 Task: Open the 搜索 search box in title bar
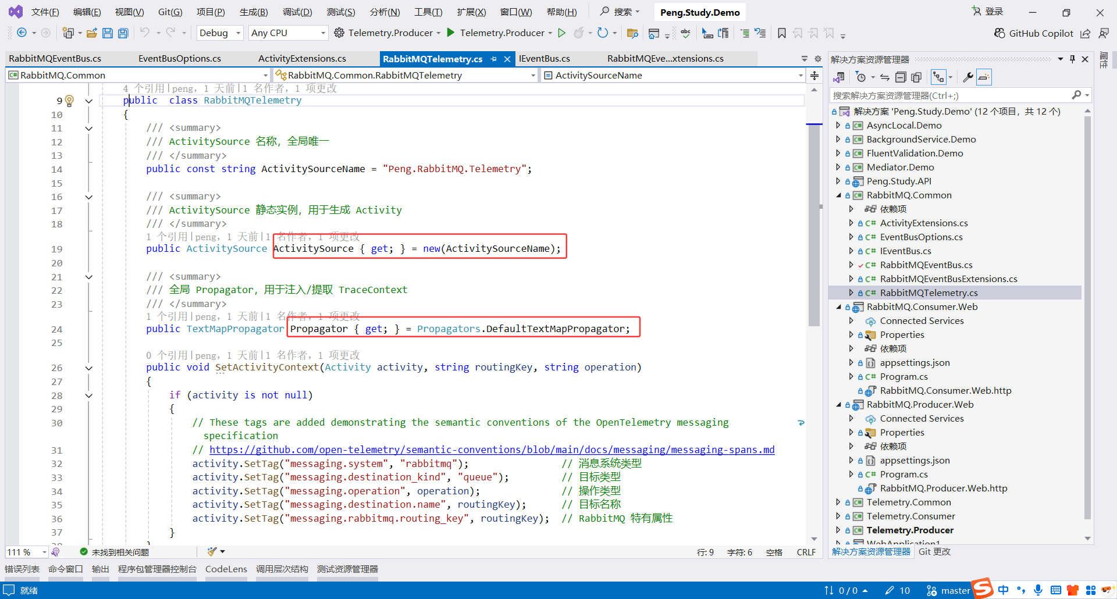point(620,12)
